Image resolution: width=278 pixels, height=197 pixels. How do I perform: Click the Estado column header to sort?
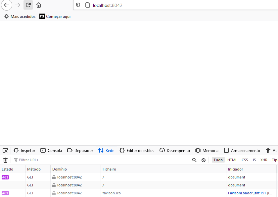tap(7, 169)
